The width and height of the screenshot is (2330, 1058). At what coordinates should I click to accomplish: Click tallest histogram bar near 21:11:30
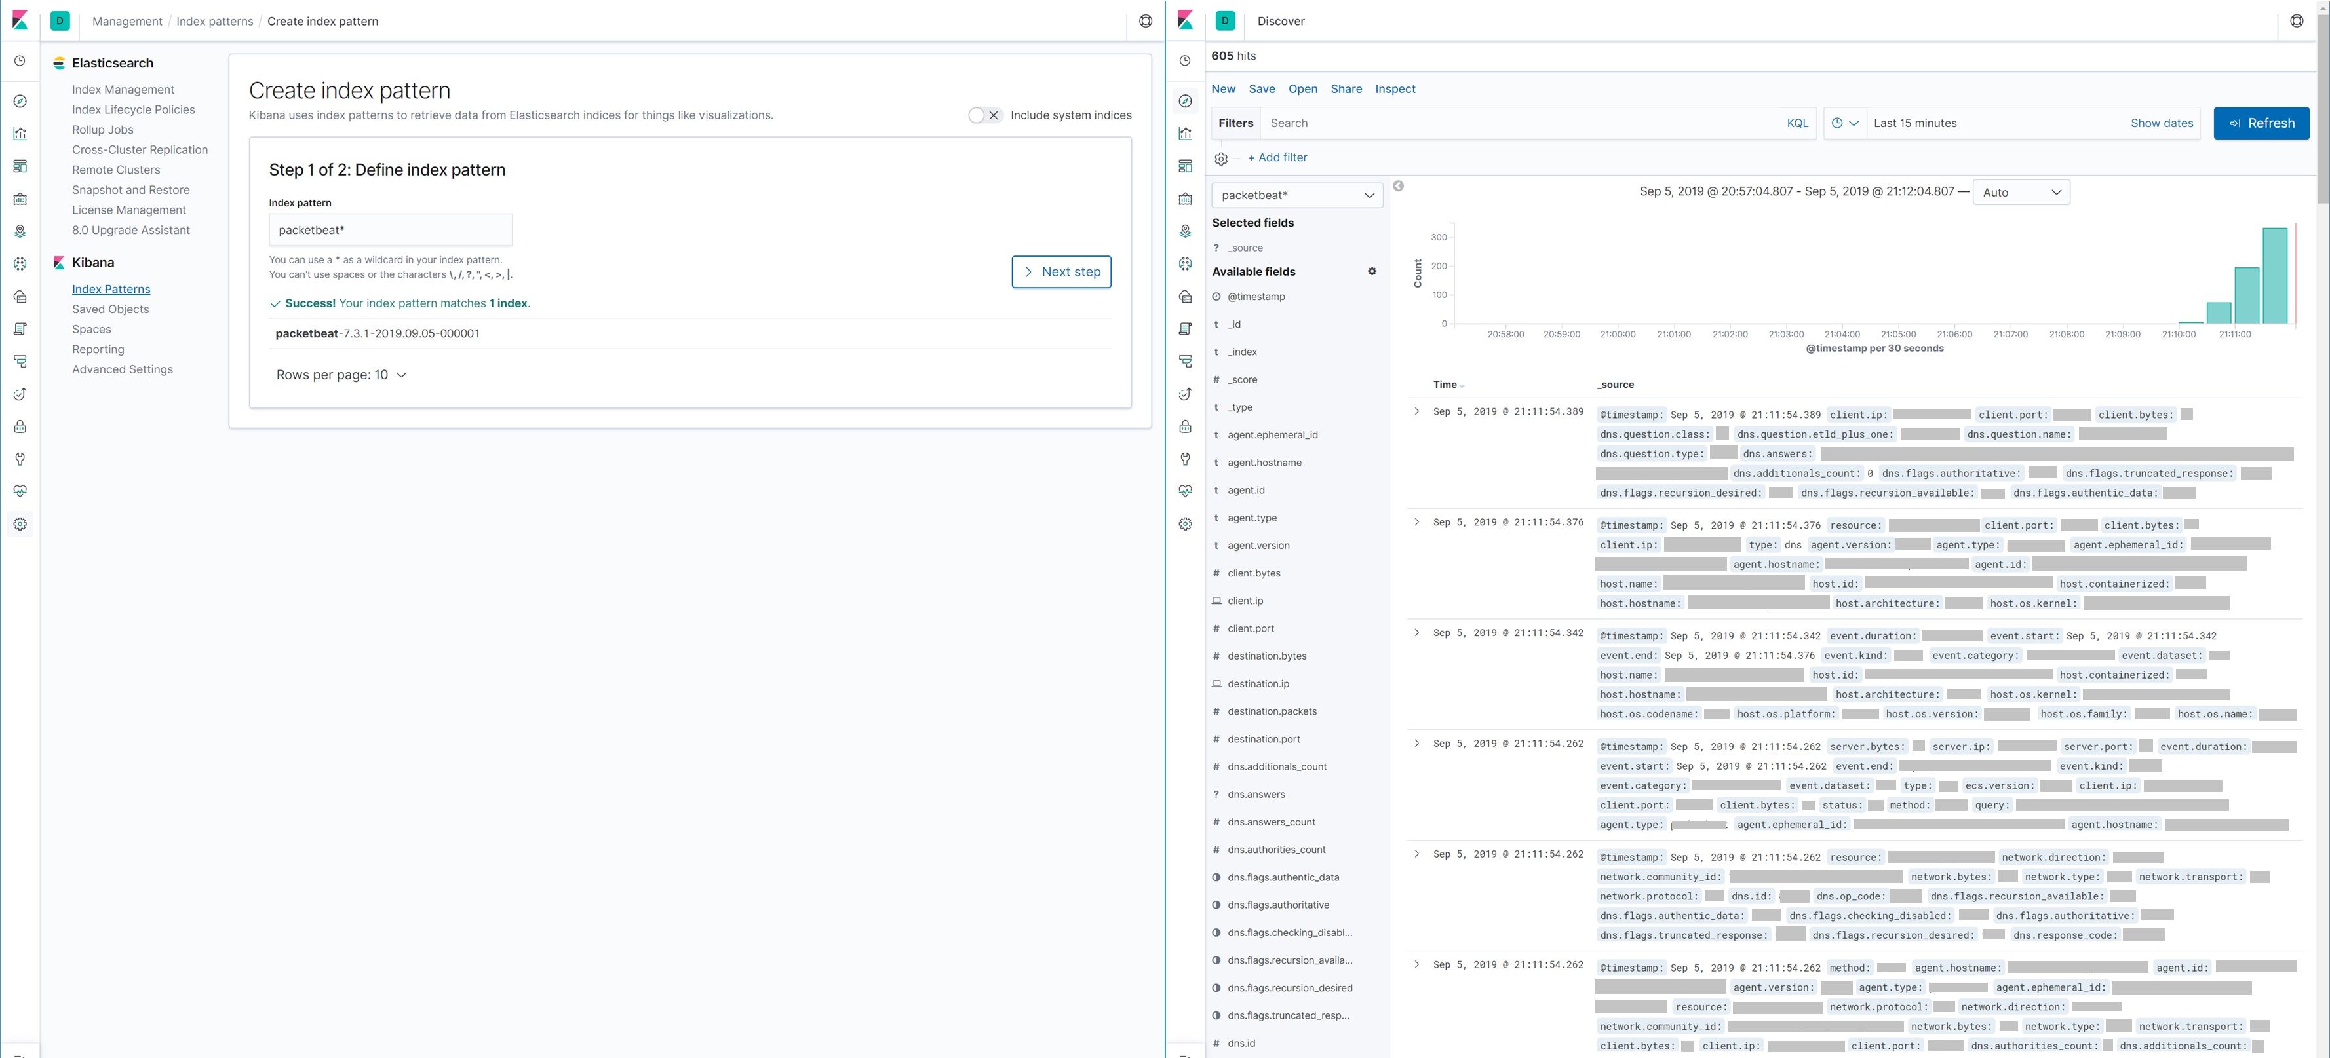(x=2275, y=276)
